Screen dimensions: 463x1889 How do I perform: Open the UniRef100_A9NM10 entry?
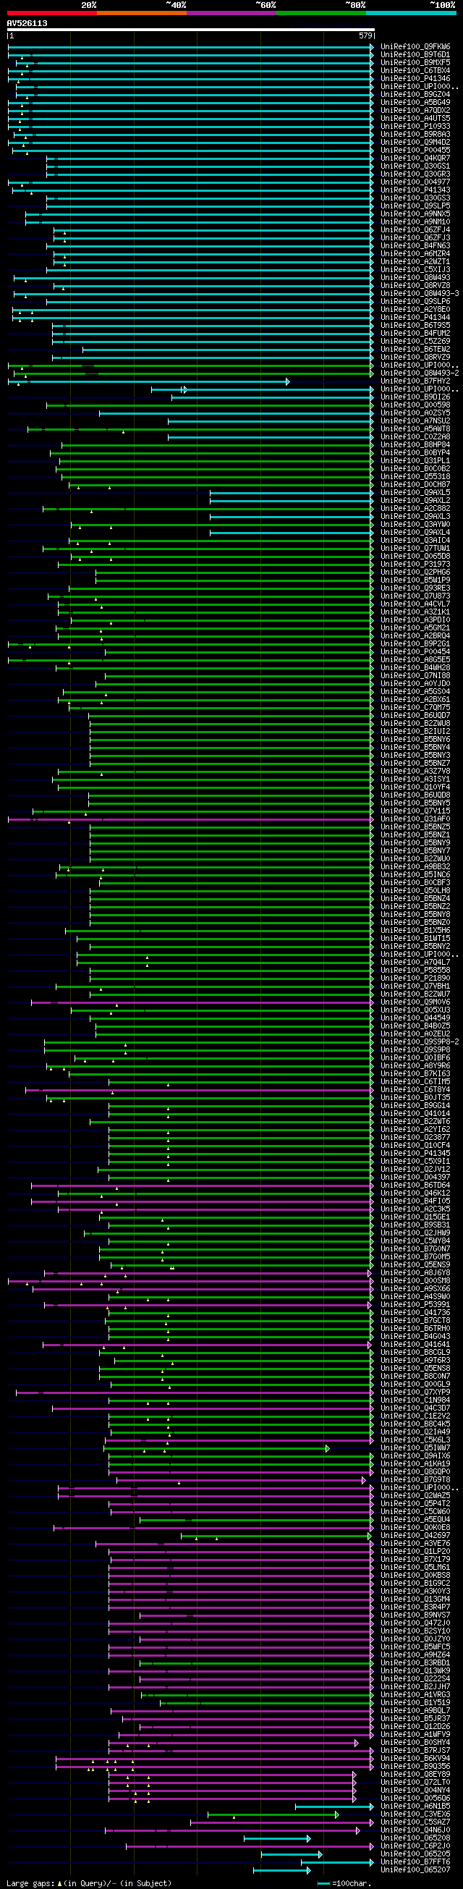click(x=415, y=222)
